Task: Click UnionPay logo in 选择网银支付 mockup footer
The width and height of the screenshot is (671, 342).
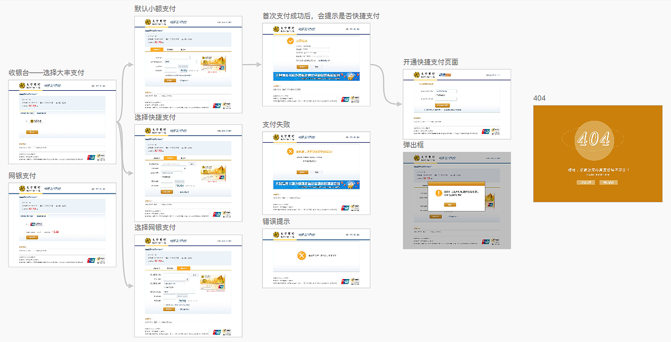Action: [217, 332]
